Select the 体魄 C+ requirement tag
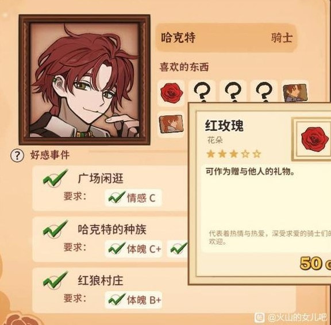331x325 pixels. point(134,249)
